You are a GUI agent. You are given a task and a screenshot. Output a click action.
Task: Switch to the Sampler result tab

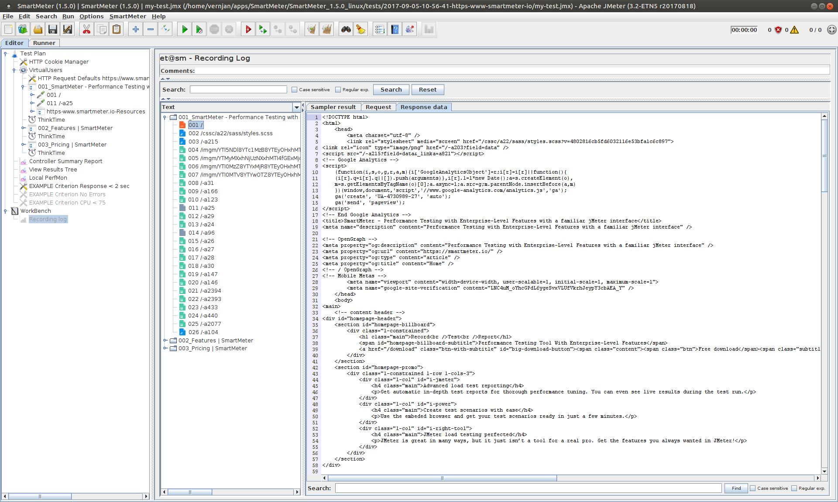[x=333, y=107]
